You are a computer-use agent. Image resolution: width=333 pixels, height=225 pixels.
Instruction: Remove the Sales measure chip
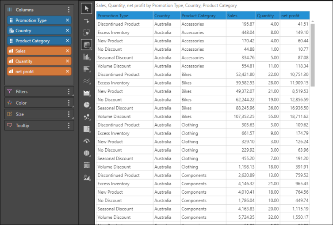tap(67, 51)
